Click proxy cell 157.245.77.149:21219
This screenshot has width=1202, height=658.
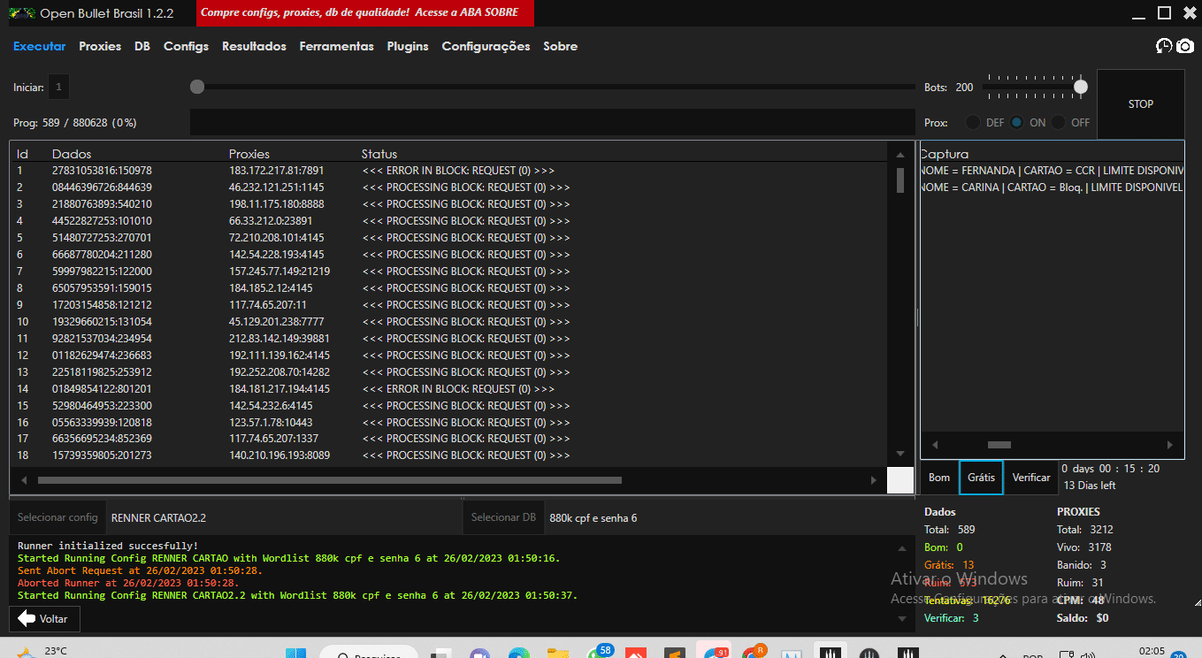pyautogui.click(x=279, y=272)
